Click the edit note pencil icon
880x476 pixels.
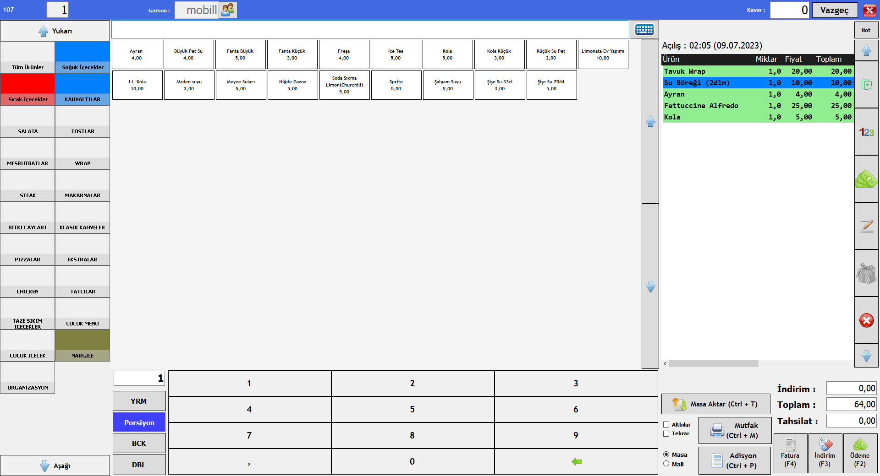tap(866, 226)
